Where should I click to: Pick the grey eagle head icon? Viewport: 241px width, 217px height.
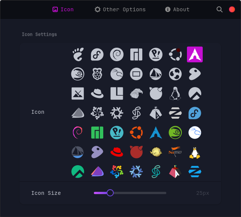[x=136, y=93]
